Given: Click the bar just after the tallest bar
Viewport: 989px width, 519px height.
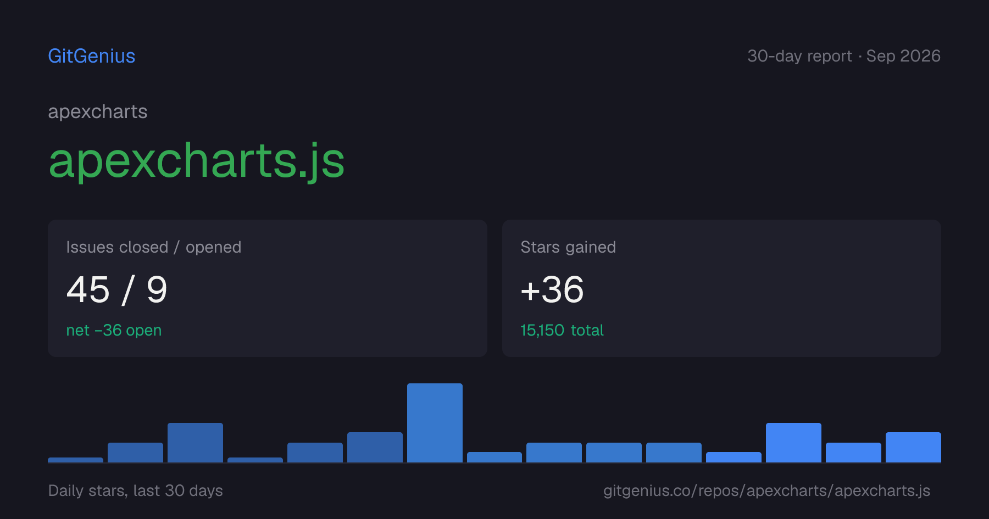Looking at the screenshot, I should coord(494,457).
